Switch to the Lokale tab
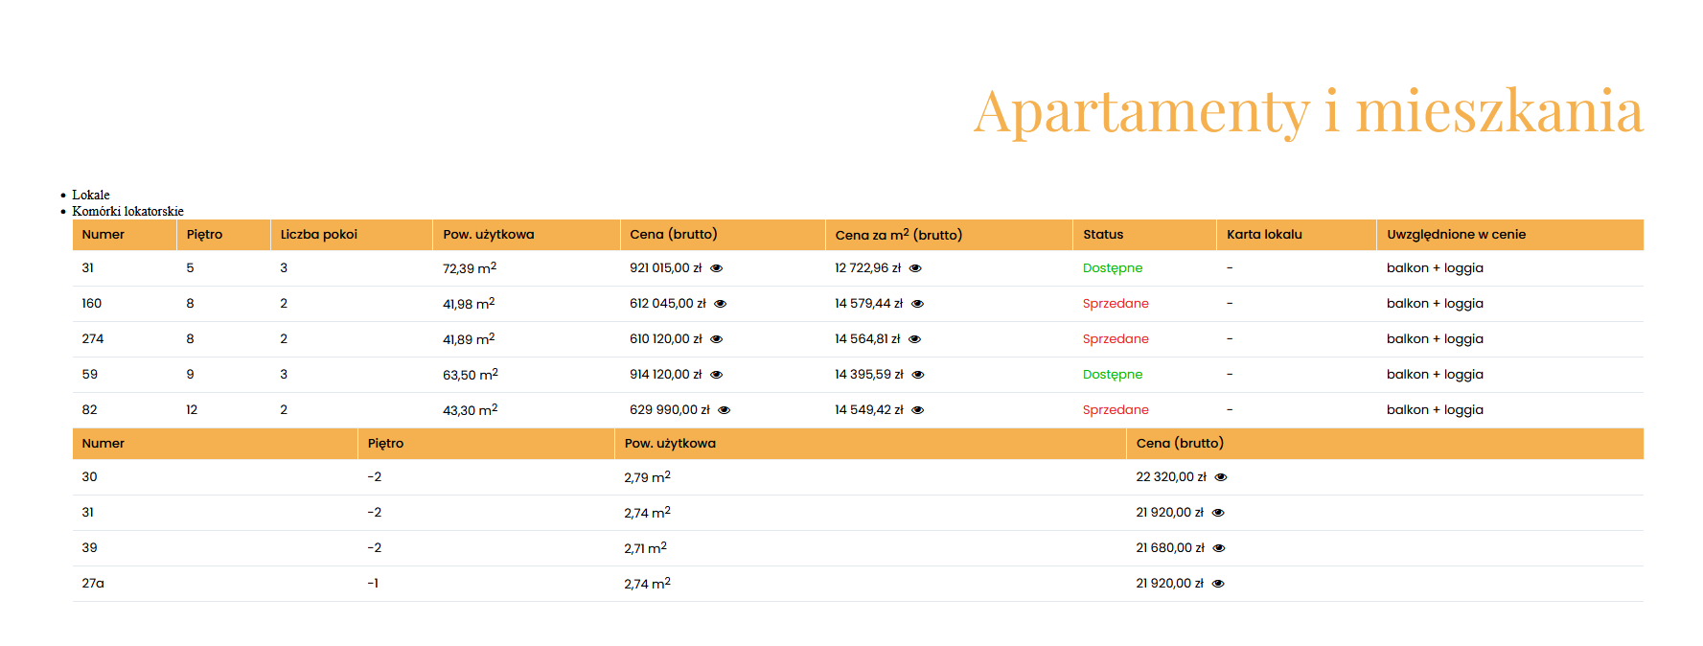 tap(91, 195)
